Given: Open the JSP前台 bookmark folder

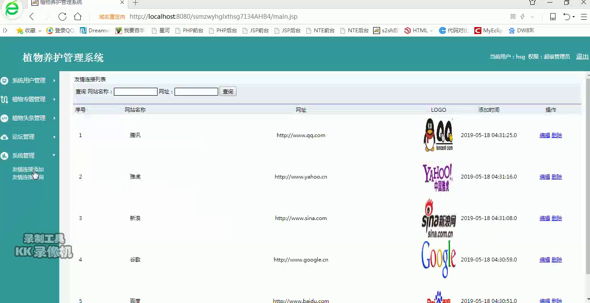Looking at the screenshot, I should [x=255, y=31].
